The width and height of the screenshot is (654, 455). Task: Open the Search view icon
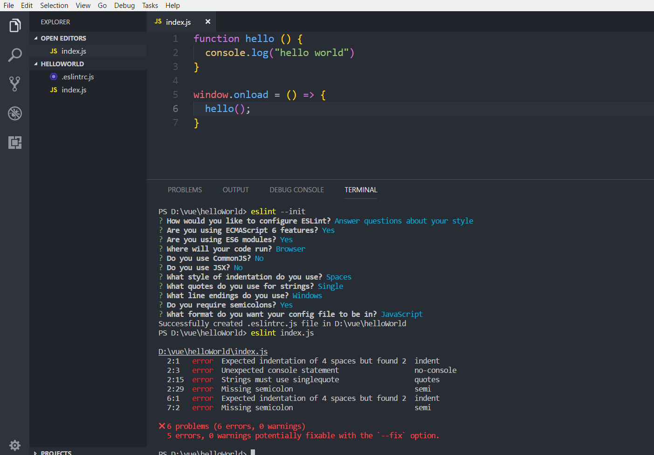point(15,55)
